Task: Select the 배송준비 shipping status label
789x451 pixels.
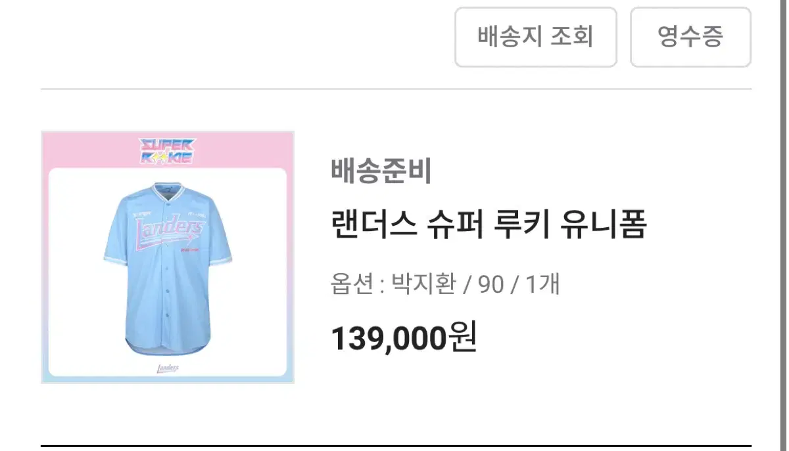Action: point(381,172)
